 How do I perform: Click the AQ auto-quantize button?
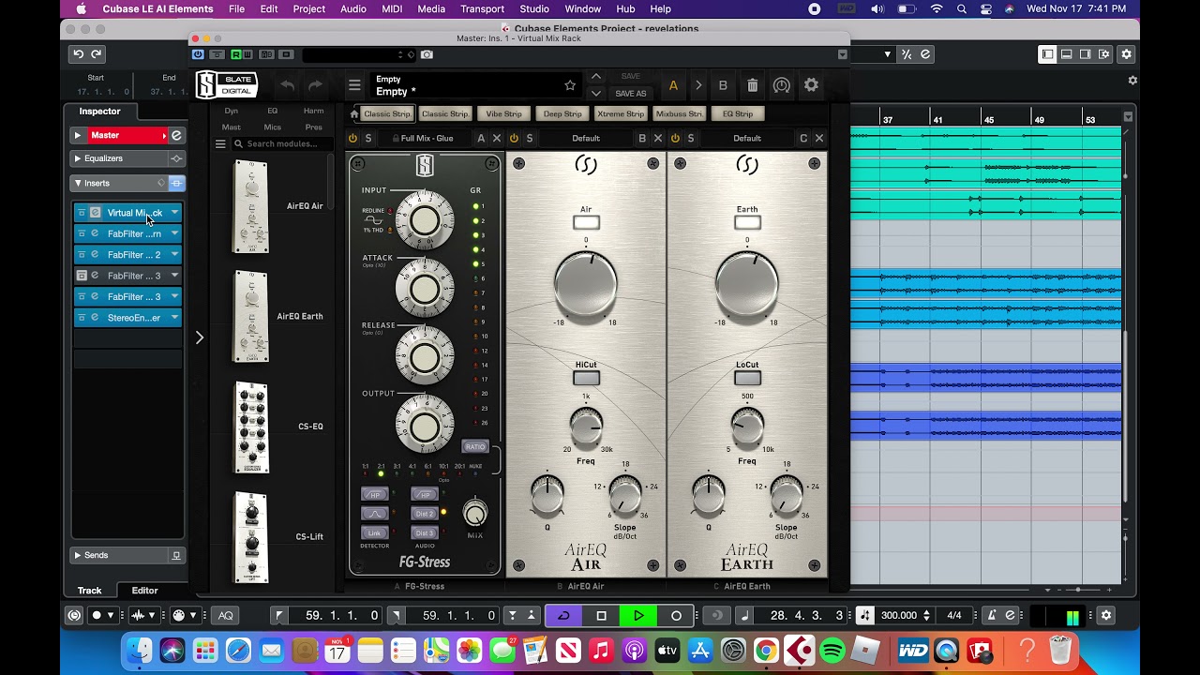pos(226,616)
